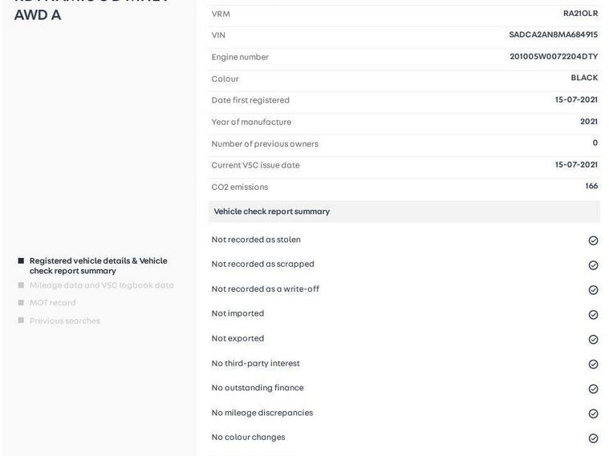Select Registered vehicle details section in sidebar
Screen dimensions: 609x456
click(x=98, y=265)
